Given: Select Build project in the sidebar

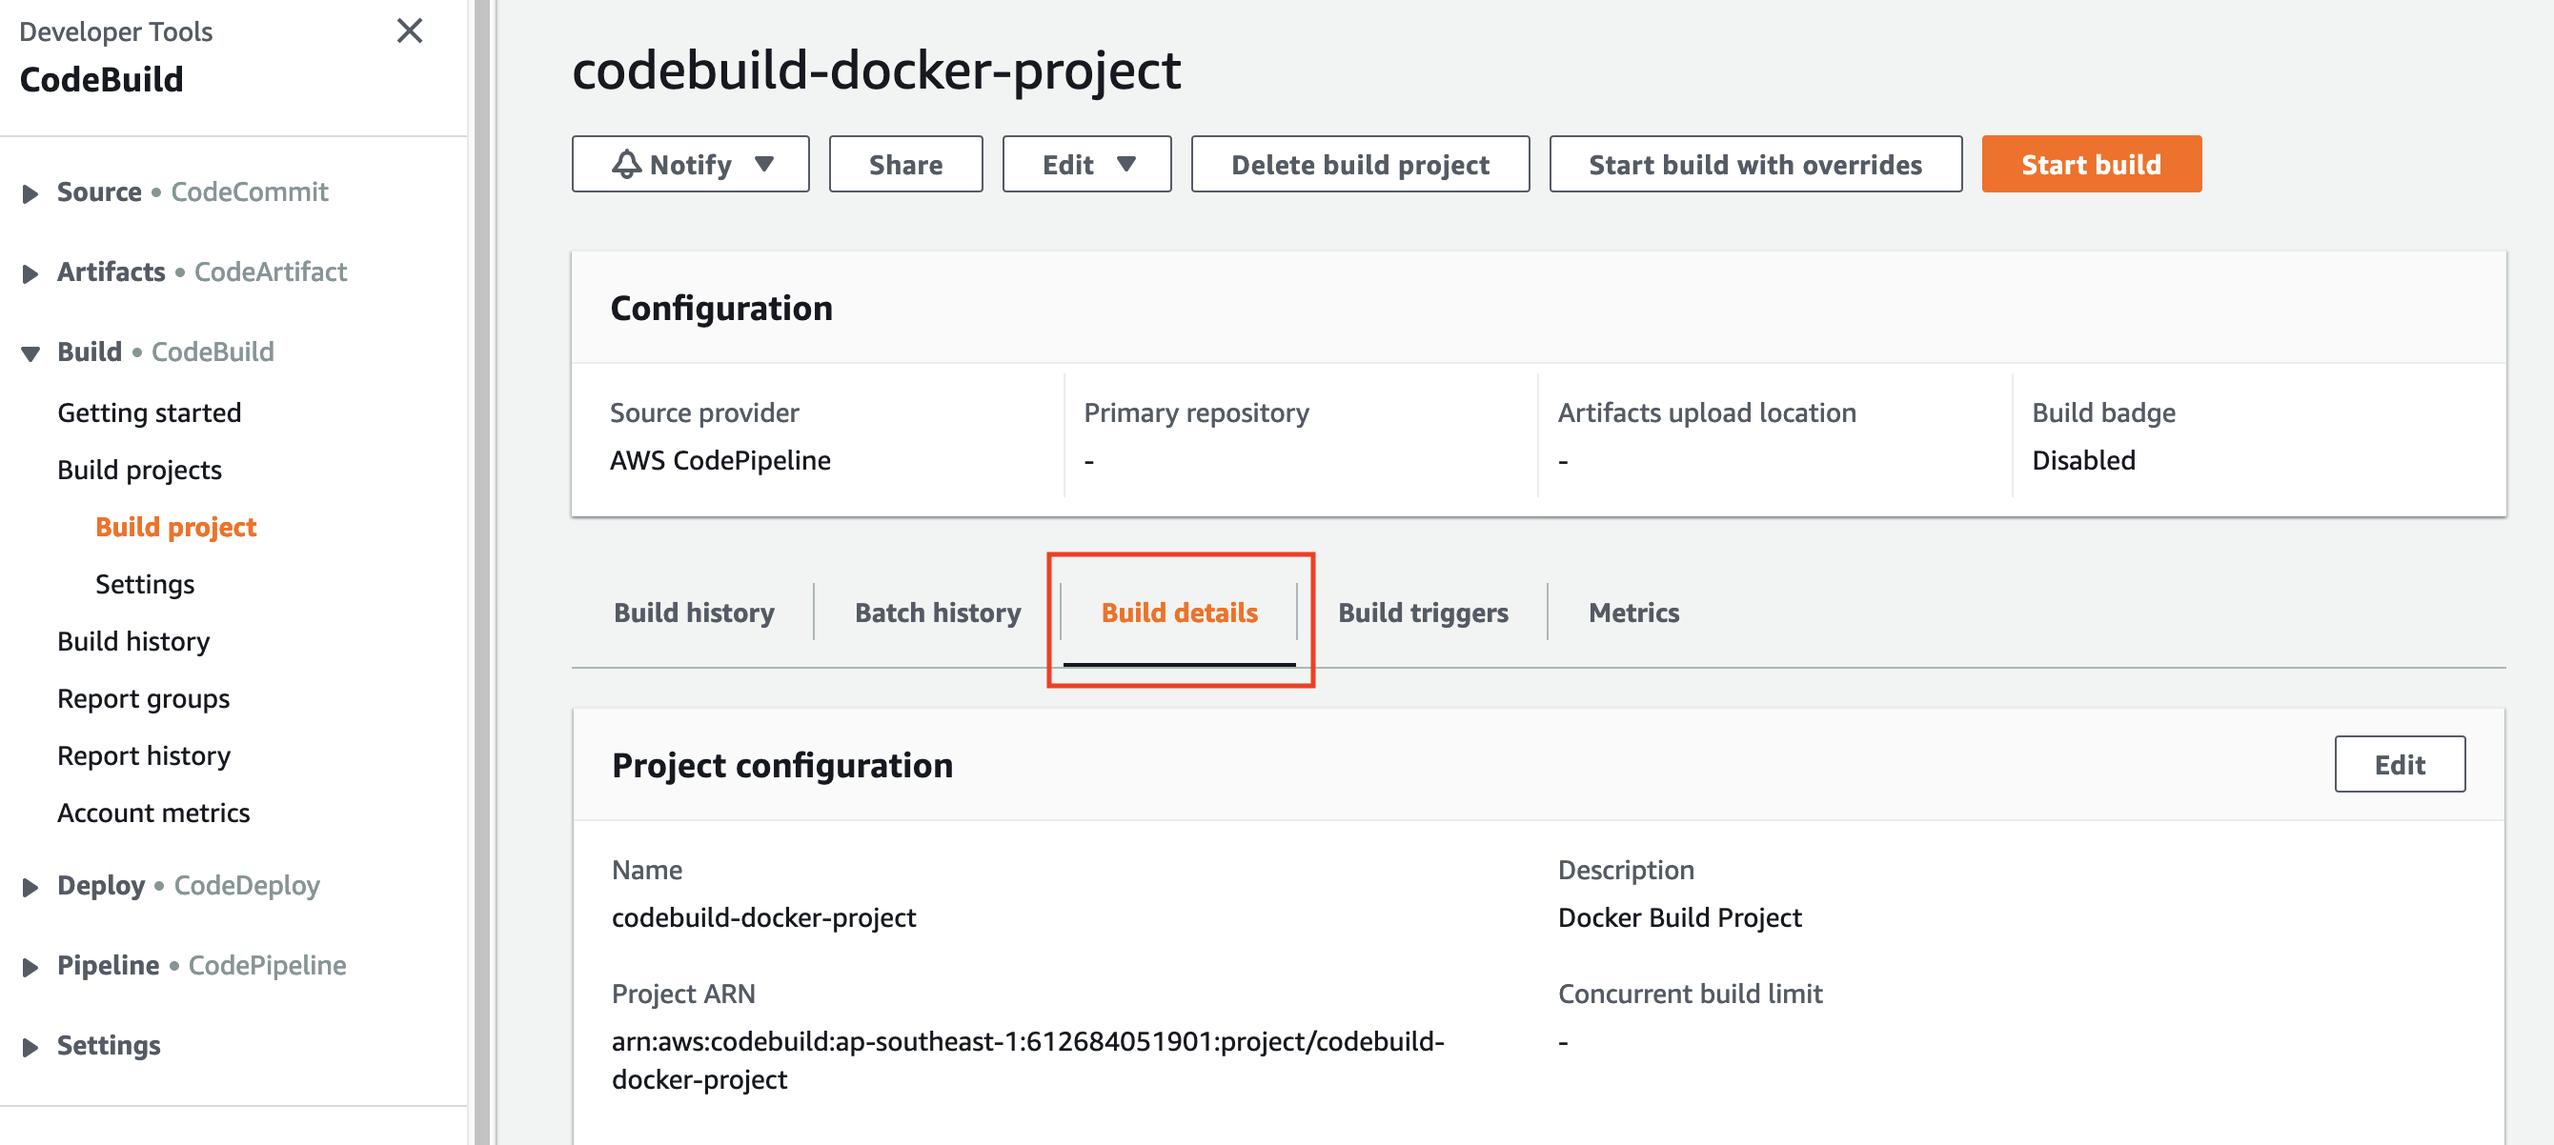Looking at the screenshot, I should tap(175, 527).
